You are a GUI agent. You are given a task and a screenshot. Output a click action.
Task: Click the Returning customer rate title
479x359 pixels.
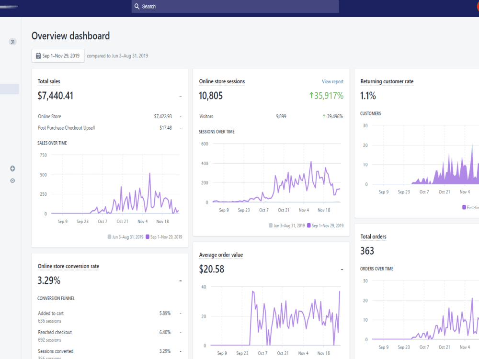(x=387, y=81)
